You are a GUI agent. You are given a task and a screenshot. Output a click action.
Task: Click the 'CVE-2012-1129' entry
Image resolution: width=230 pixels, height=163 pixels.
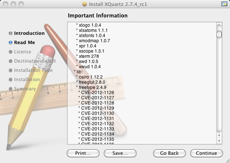pos(96,108)
